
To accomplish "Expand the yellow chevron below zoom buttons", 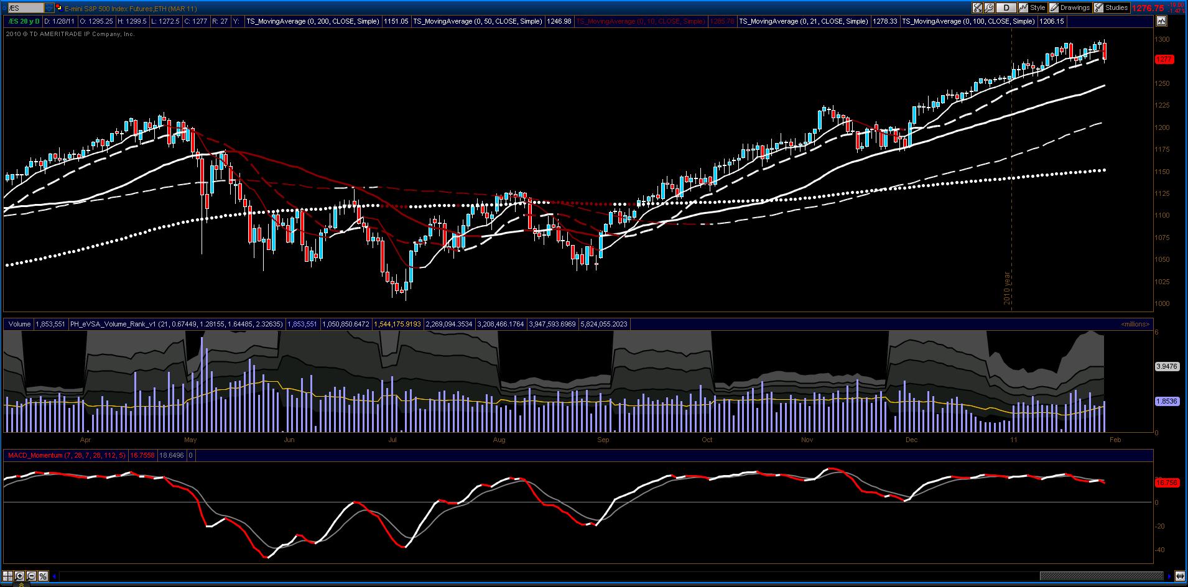I will point(21,585).
